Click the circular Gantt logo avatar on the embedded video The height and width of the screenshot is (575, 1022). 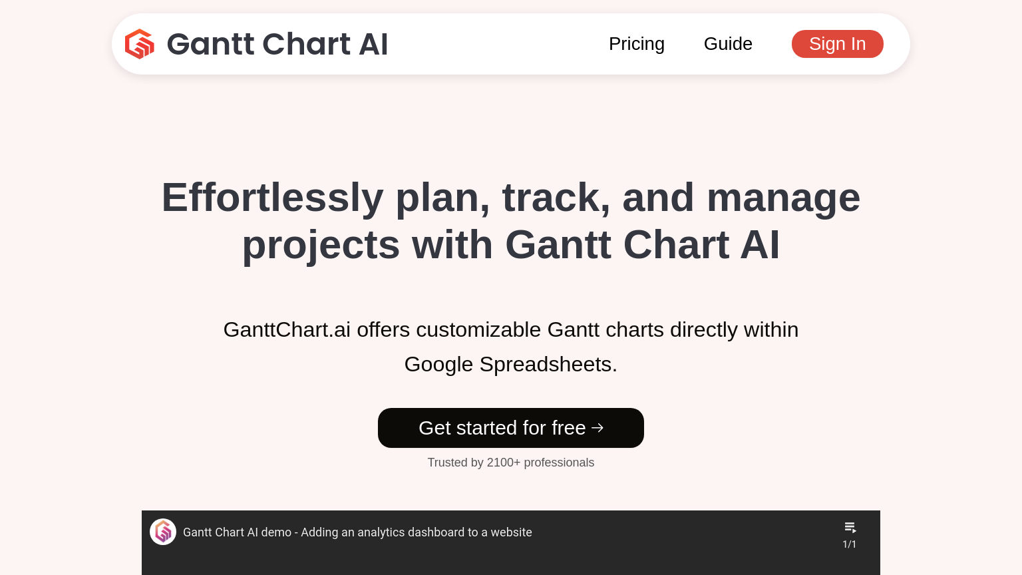pyautogui.click(x=163, y=532)
